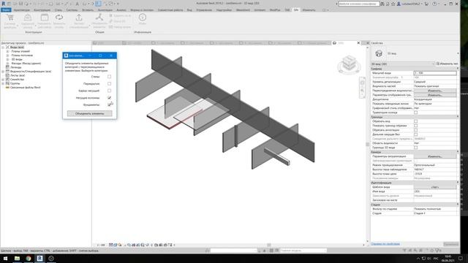
Task: Click the Объединить элементы ribbon icon
Action: coord(99,18)
